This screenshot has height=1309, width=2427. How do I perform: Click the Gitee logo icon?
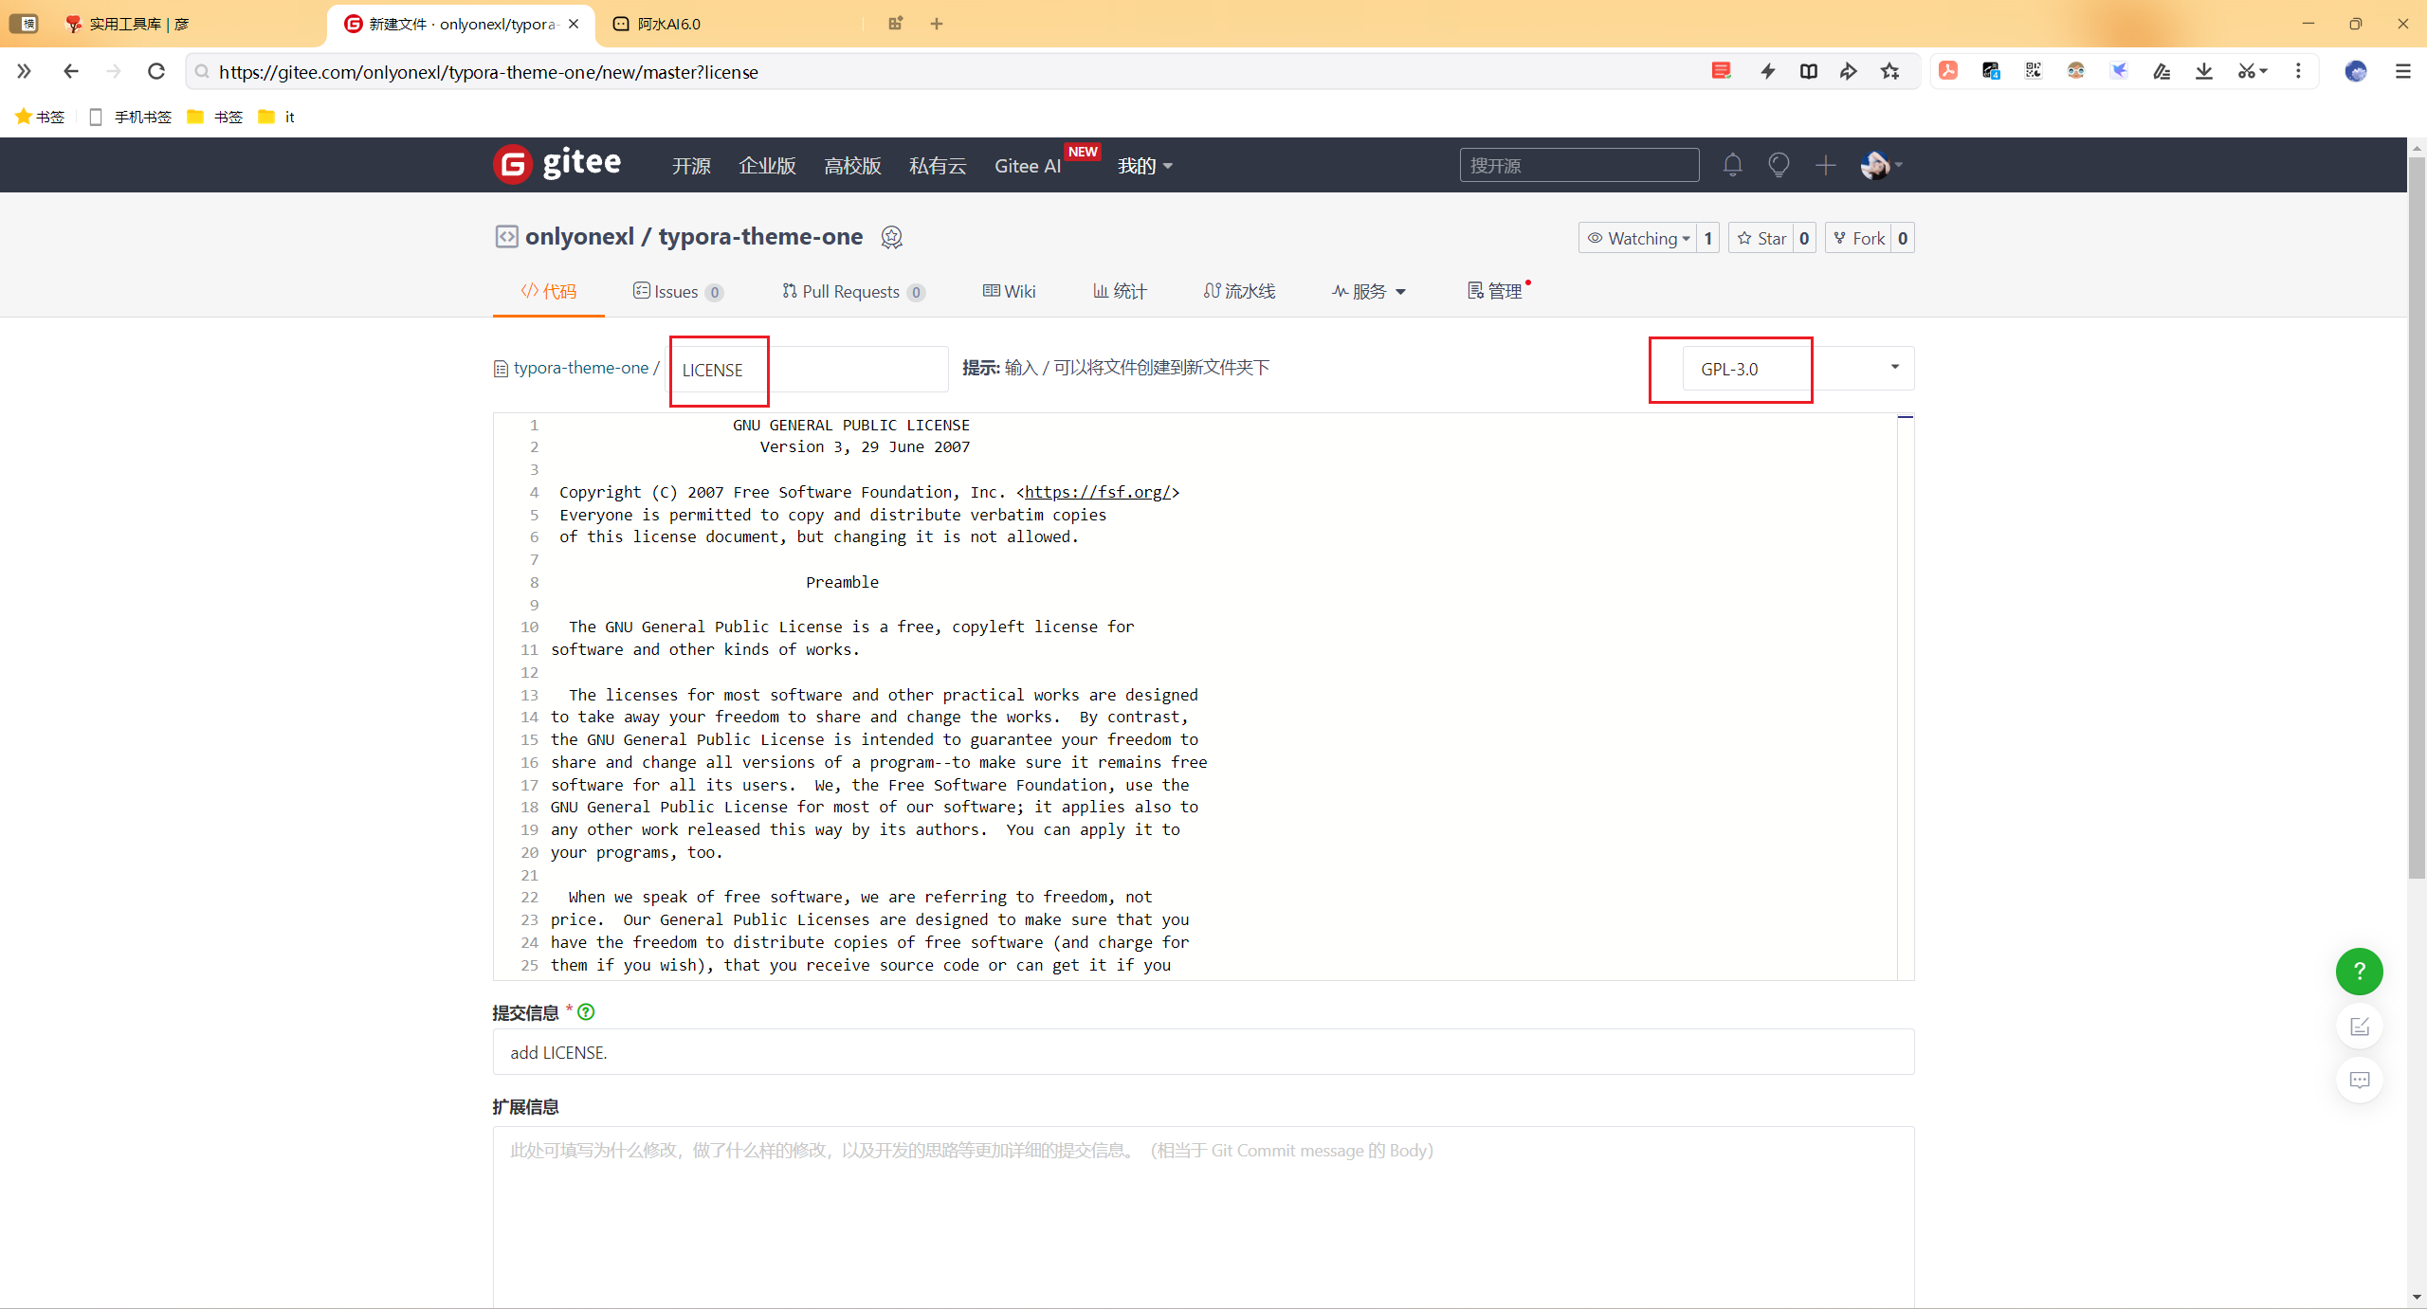tap(513, 165)
